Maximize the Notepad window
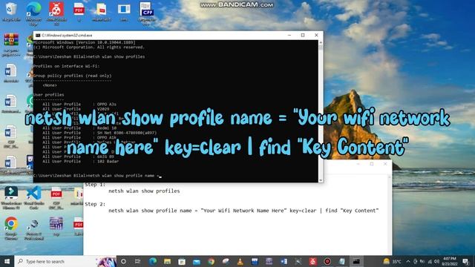Screen dimensions: 475x267 point(372,164)
